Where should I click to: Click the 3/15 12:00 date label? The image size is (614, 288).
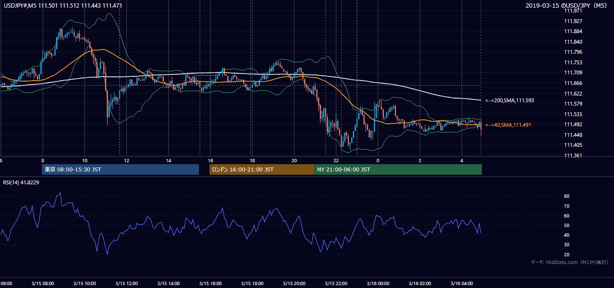pyautogui.click(x=127, y=283)
